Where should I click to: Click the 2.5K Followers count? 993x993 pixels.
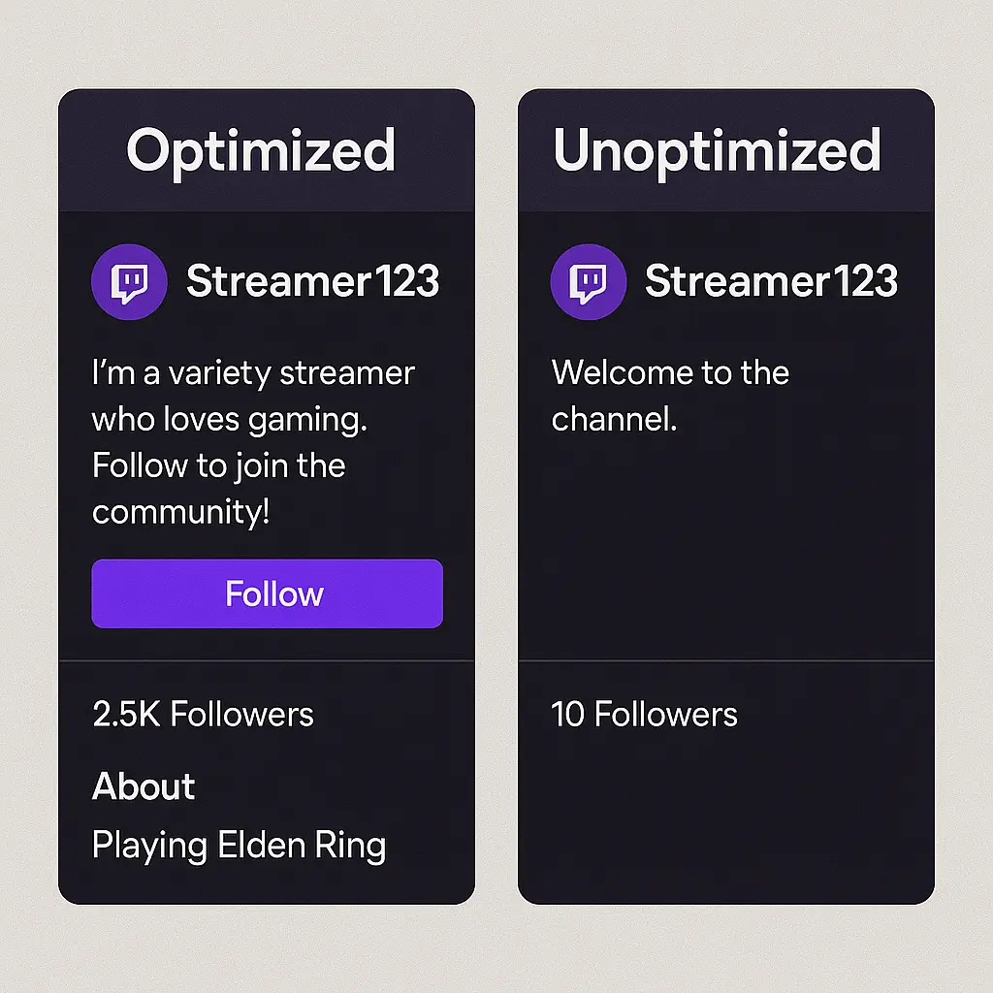(203, 715)
